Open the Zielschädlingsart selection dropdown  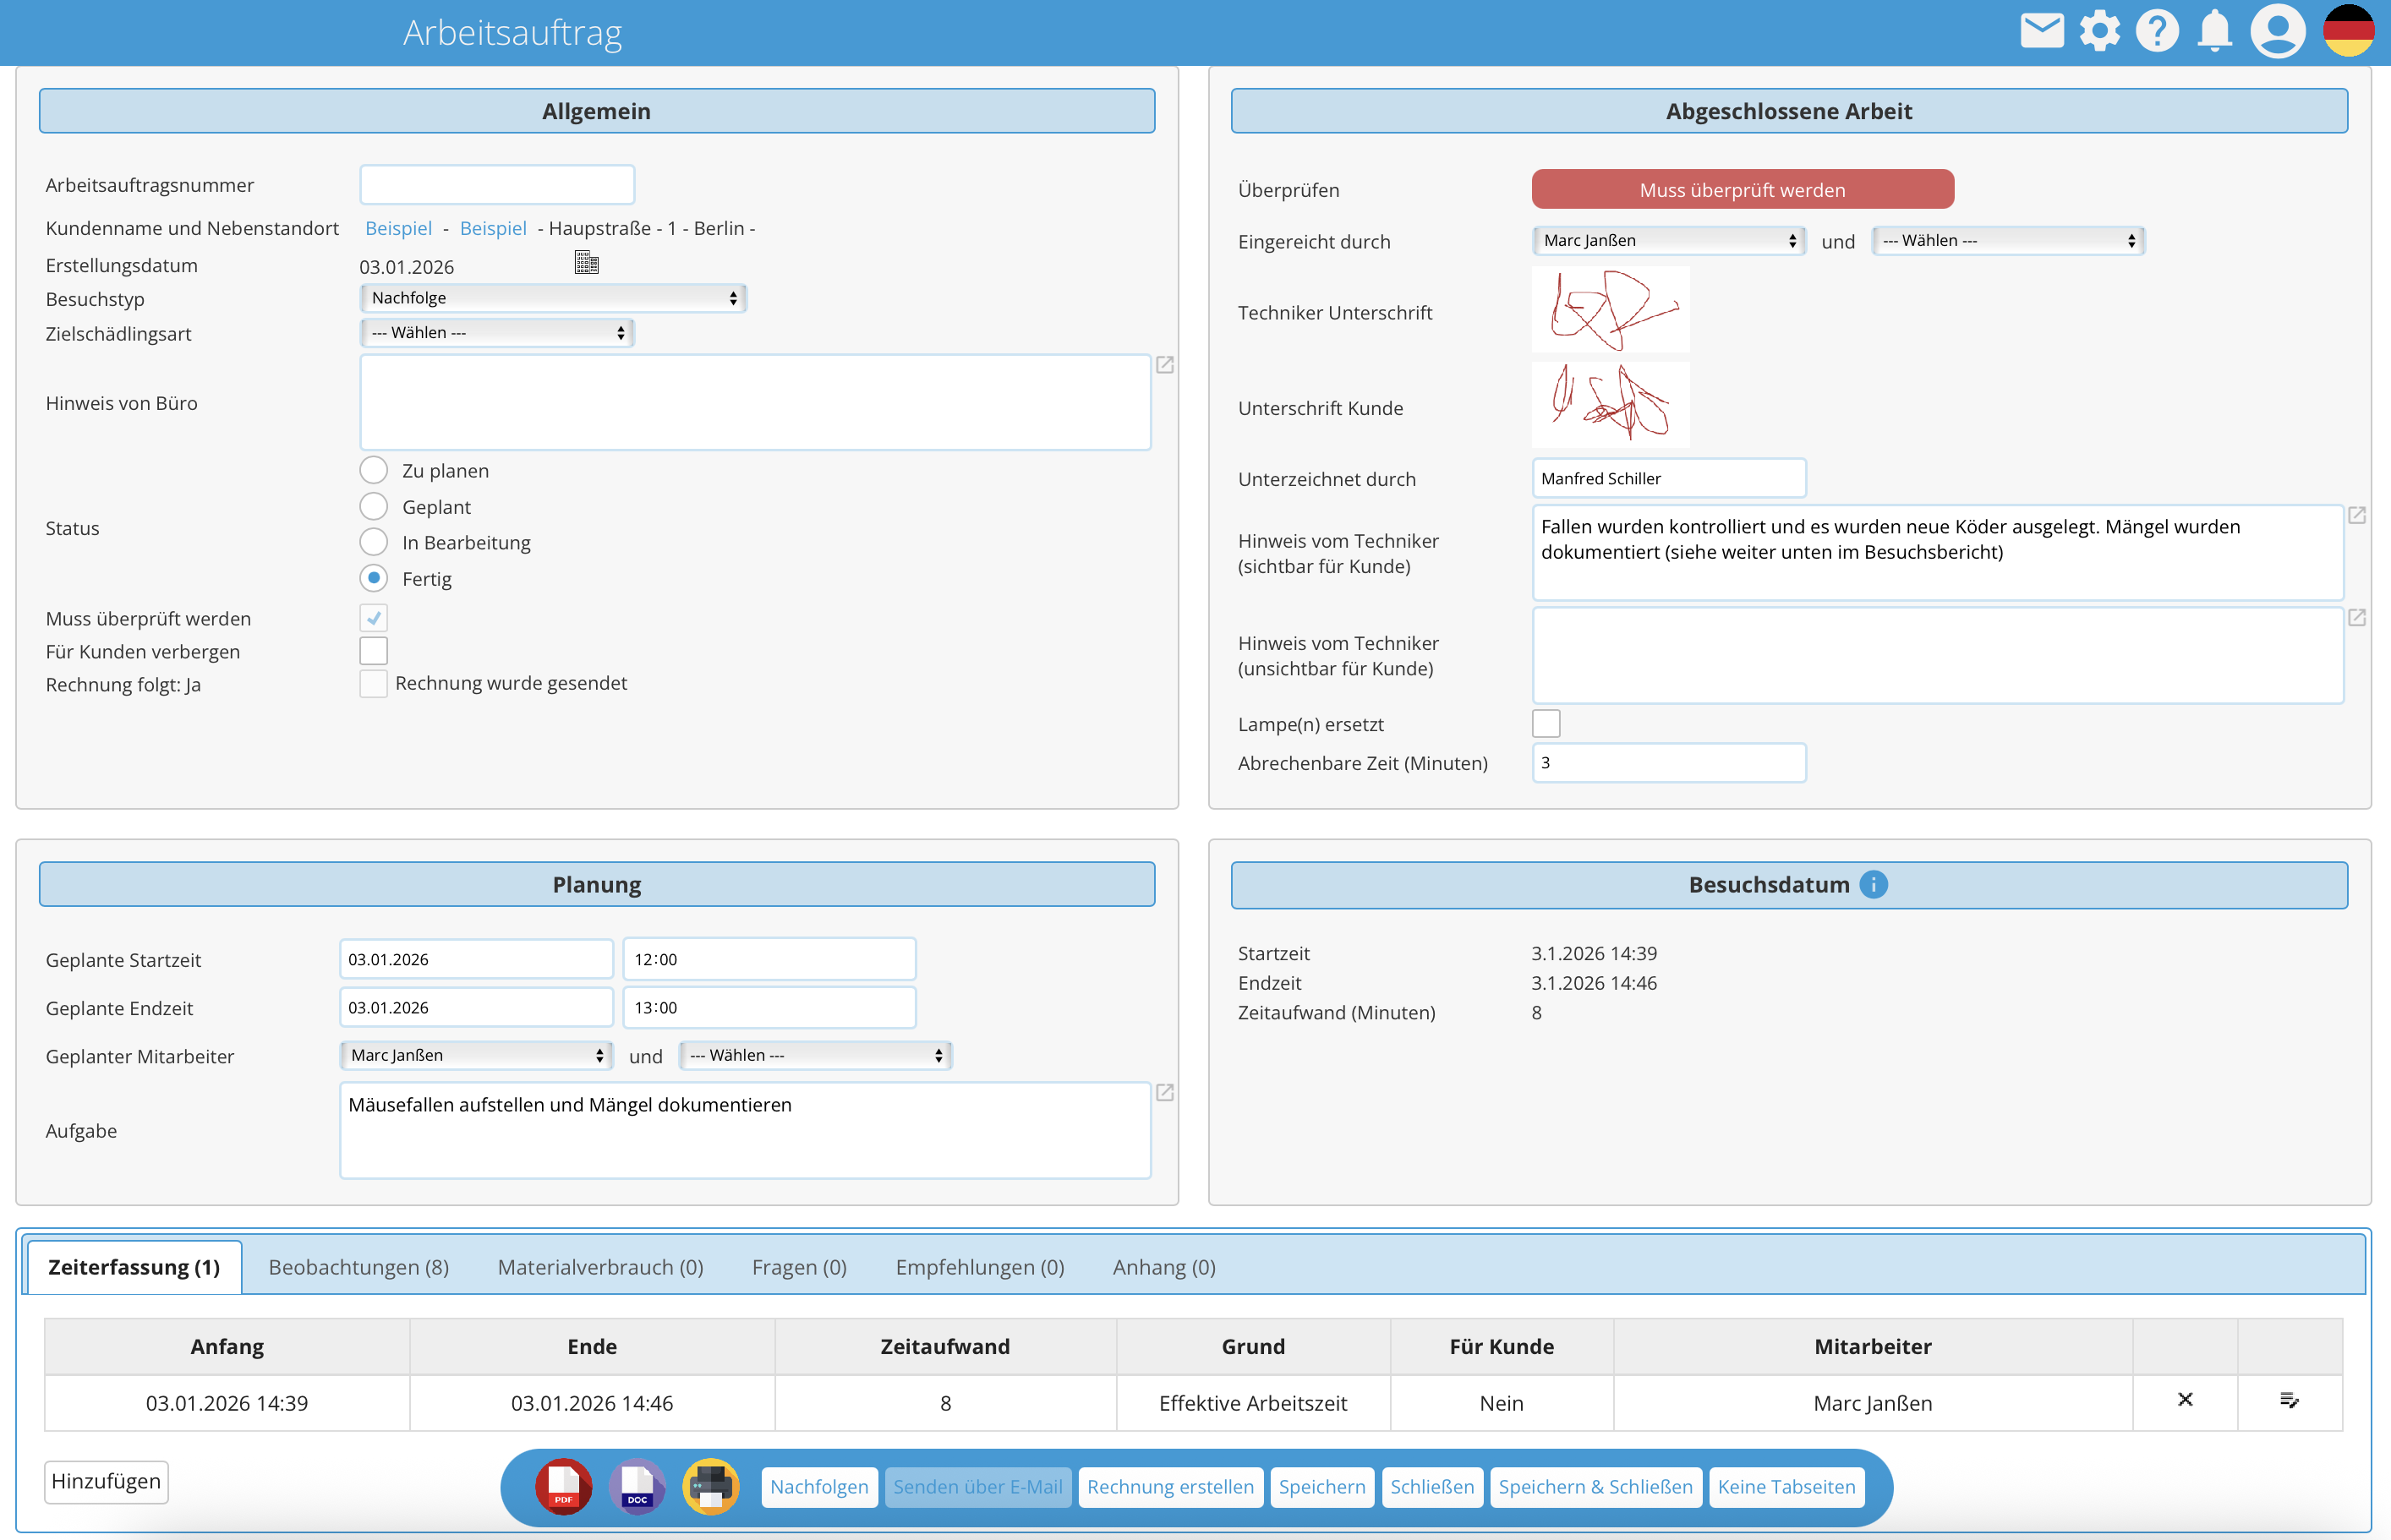[496, 332]
